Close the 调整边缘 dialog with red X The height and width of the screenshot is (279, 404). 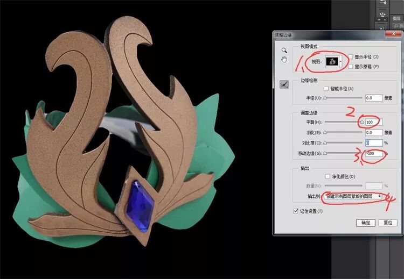click(393, 34)
